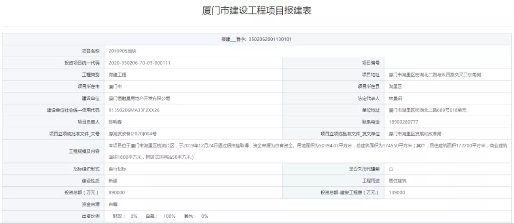Click the 投资总额(万元) label

[x=82, y=193]
